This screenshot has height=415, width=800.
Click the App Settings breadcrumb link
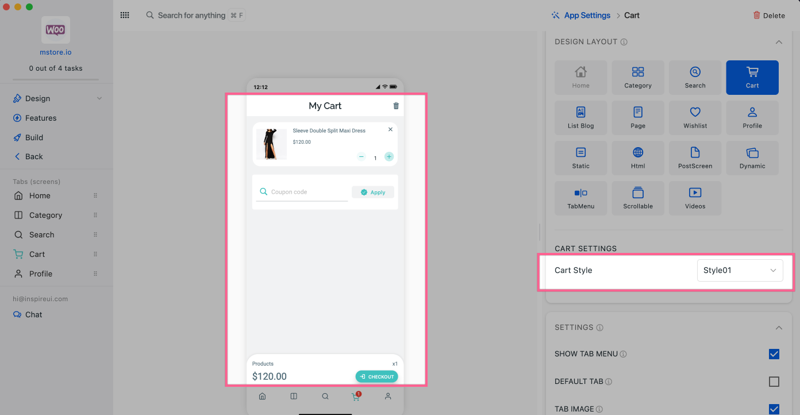point(587,16)
